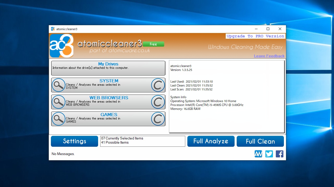The height and width of the screenshot is (187, 334).
Task: Start a Full Analyze
Action: point(211,141)
